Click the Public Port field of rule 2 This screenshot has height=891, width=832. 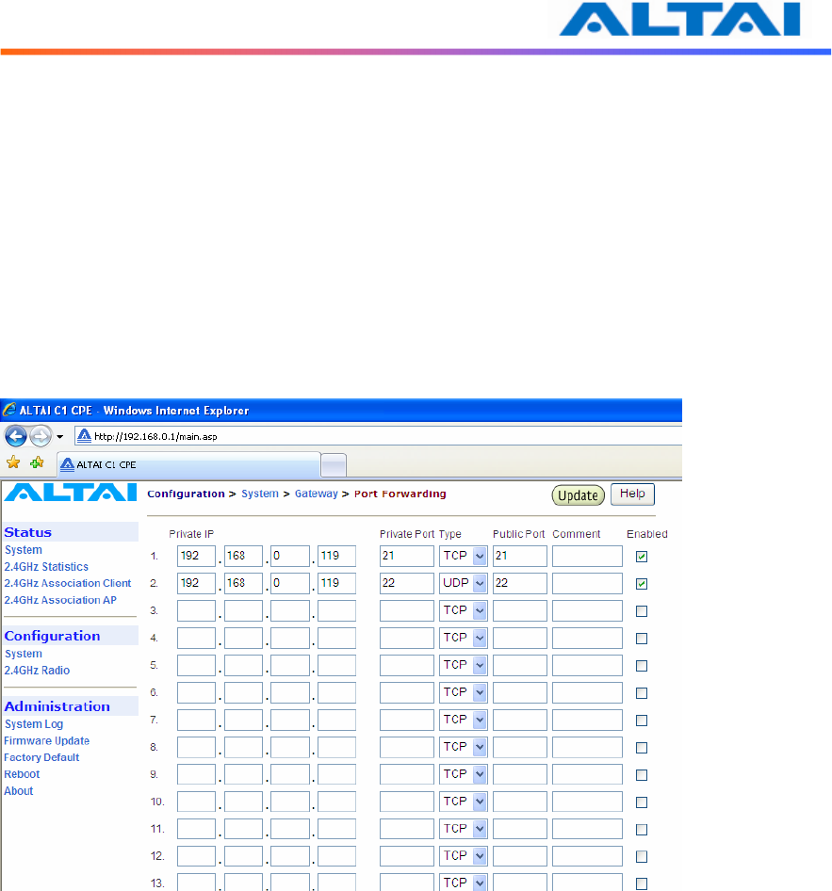(520, 583)
